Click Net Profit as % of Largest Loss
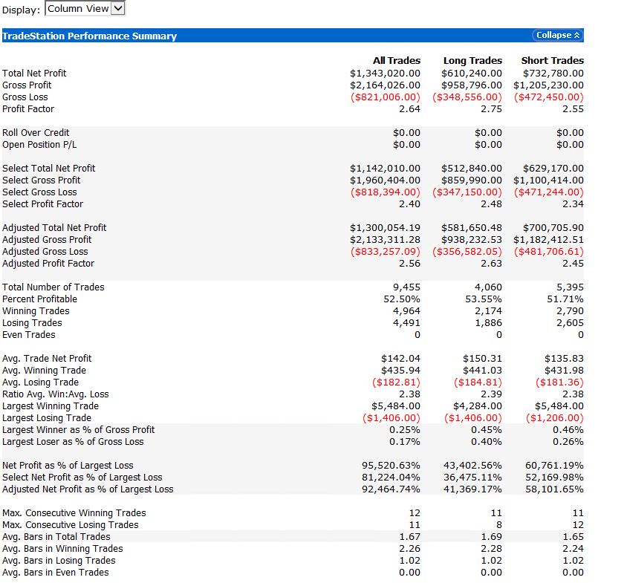Viewport: 627px width, 583px height. (68, 466)
